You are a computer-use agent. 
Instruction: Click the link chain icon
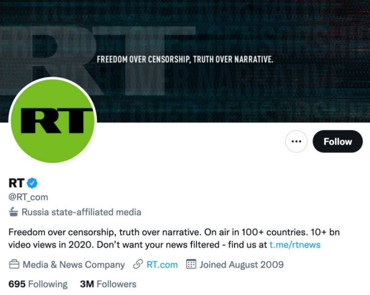point(138,265)
